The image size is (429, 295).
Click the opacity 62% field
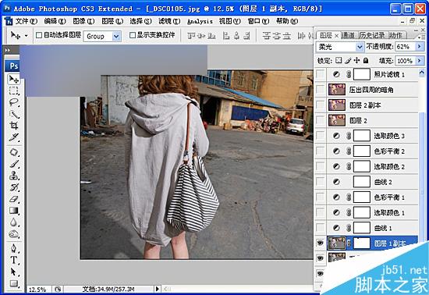point(406,47)
